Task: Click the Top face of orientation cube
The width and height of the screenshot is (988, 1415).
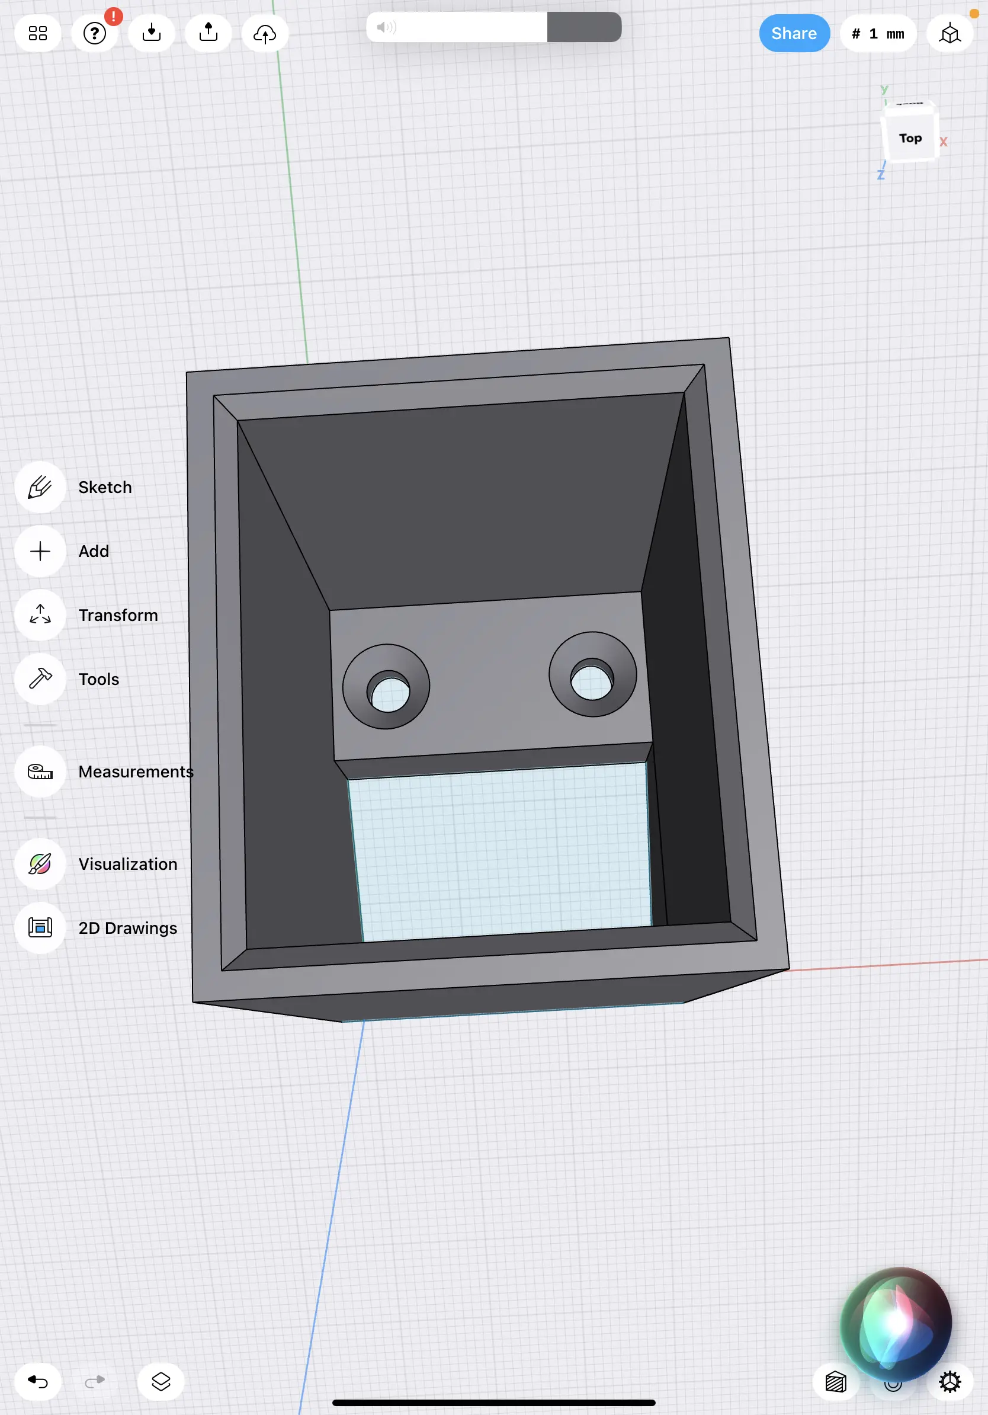Action: coord(910,138)
